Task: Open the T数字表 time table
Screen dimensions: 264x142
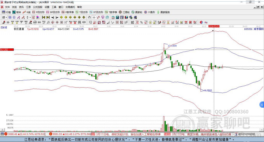Action: pyautogui.click(x=111, y=12)
